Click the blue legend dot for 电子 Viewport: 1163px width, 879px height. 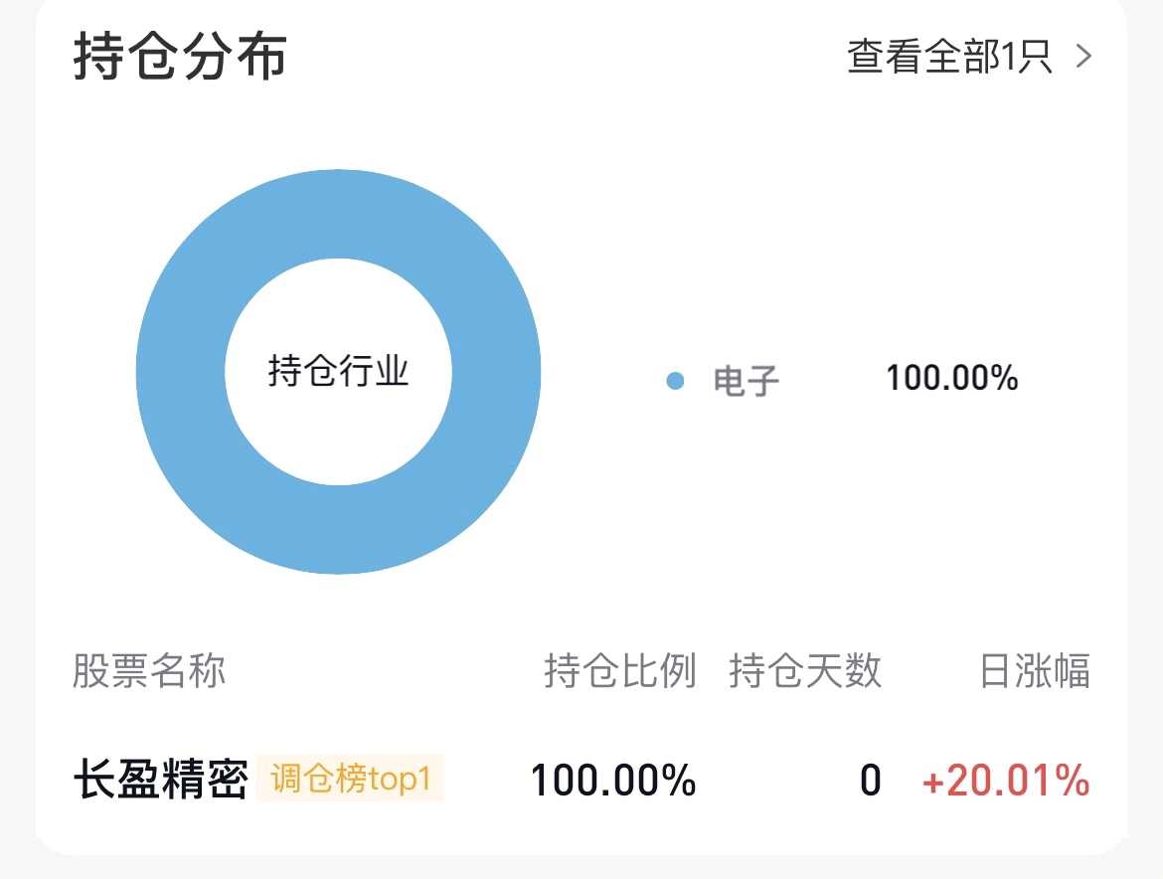(x=676, y=380)
